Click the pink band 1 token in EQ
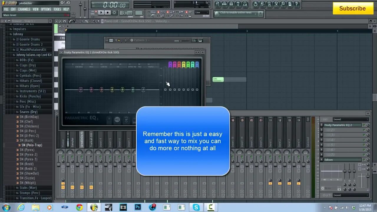Image resolution: width=377 pixels, height=212 pixels. [x=81, y=90]
